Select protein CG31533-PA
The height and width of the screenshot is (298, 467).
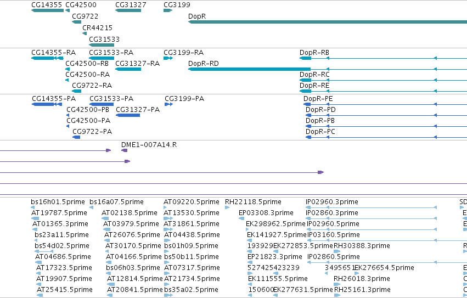point(102,104)
